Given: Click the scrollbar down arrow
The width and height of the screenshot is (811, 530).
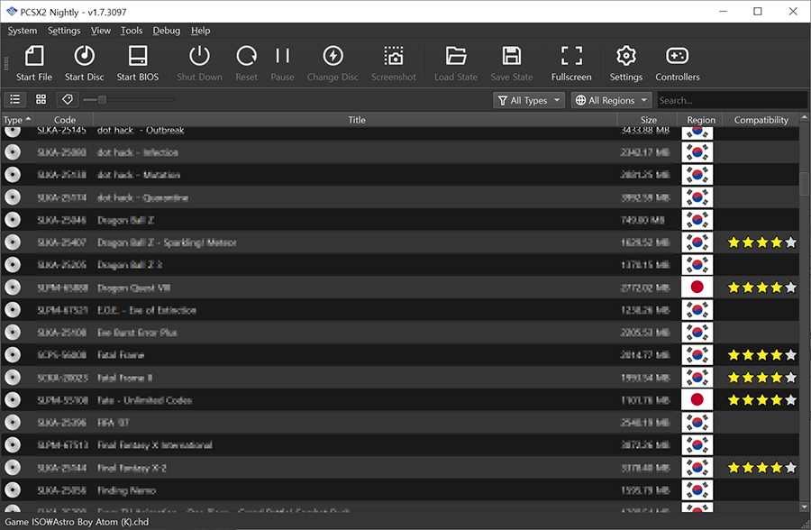Looking at the screenshot, I should pyautogui.click(x=804, y=507).
